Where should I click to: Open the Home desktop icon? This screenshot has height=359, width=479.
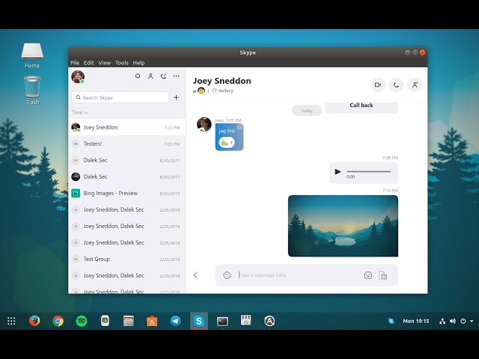pyautogui.click(x=32, y=55)
